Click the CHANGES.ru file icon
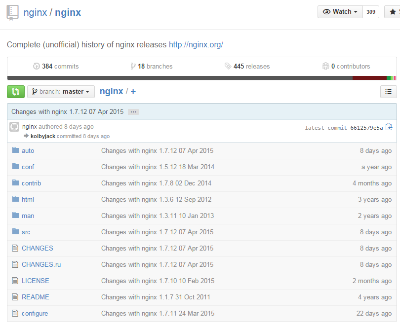400x326 pixels. tap(15, 264)
